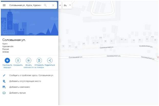Click the Проложить маршрут label

click(7, 66)
